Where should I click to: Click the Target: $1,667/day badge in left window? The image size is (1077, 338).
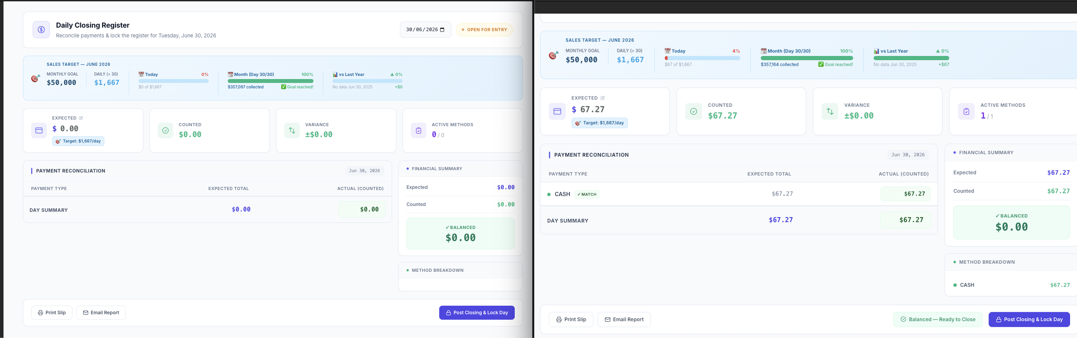coord(78,141)
